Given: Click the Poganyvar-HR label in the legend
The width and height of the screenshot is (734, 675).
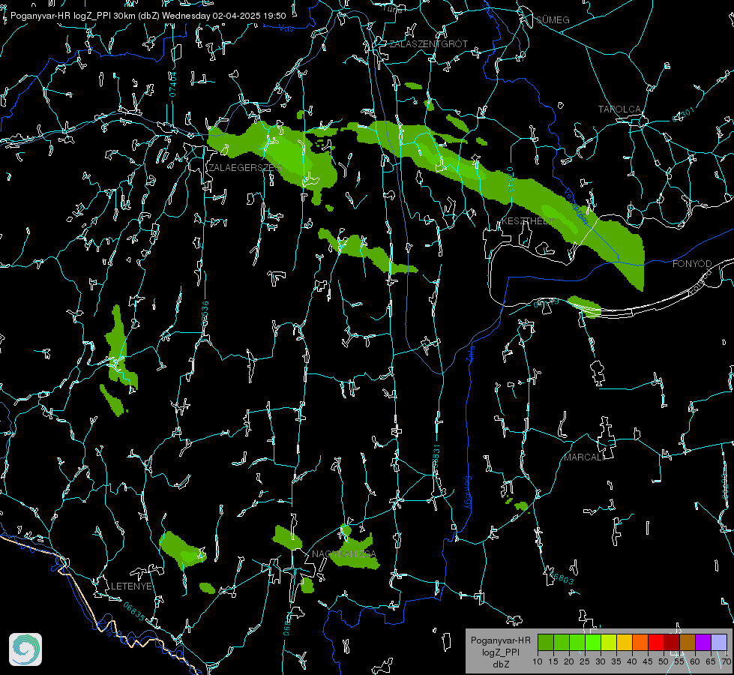Looking at the screenshot, I should (500, 640).
